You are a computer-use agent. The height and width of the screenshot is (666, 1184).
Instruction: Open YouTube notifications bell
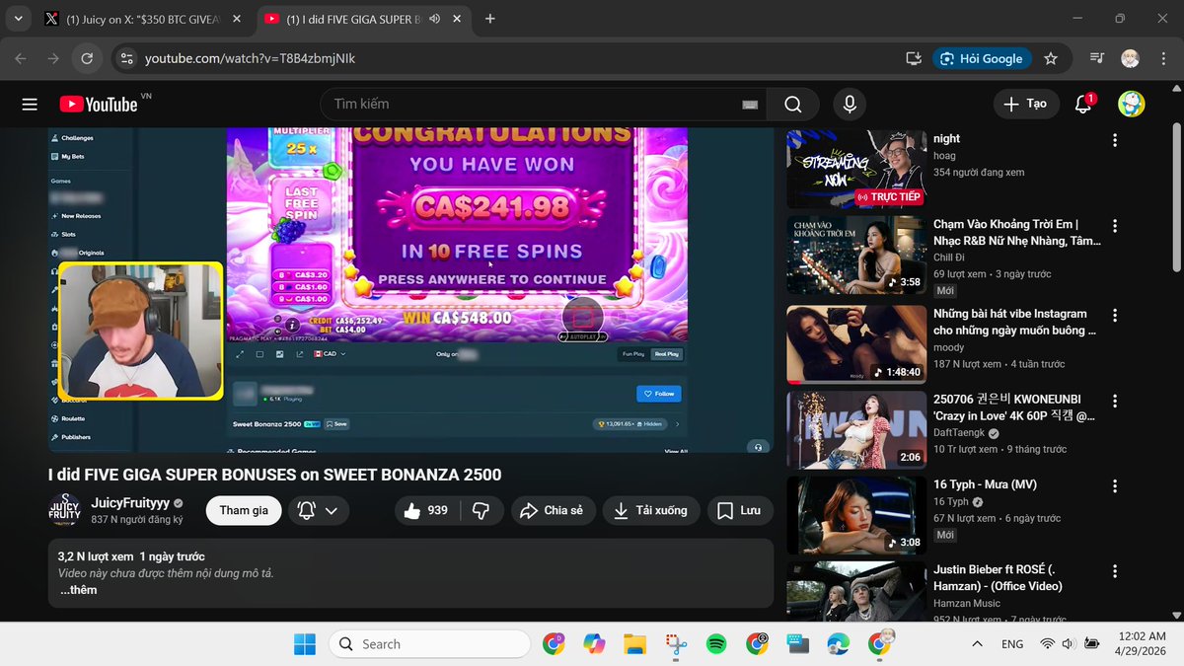tap(1083, 104)
